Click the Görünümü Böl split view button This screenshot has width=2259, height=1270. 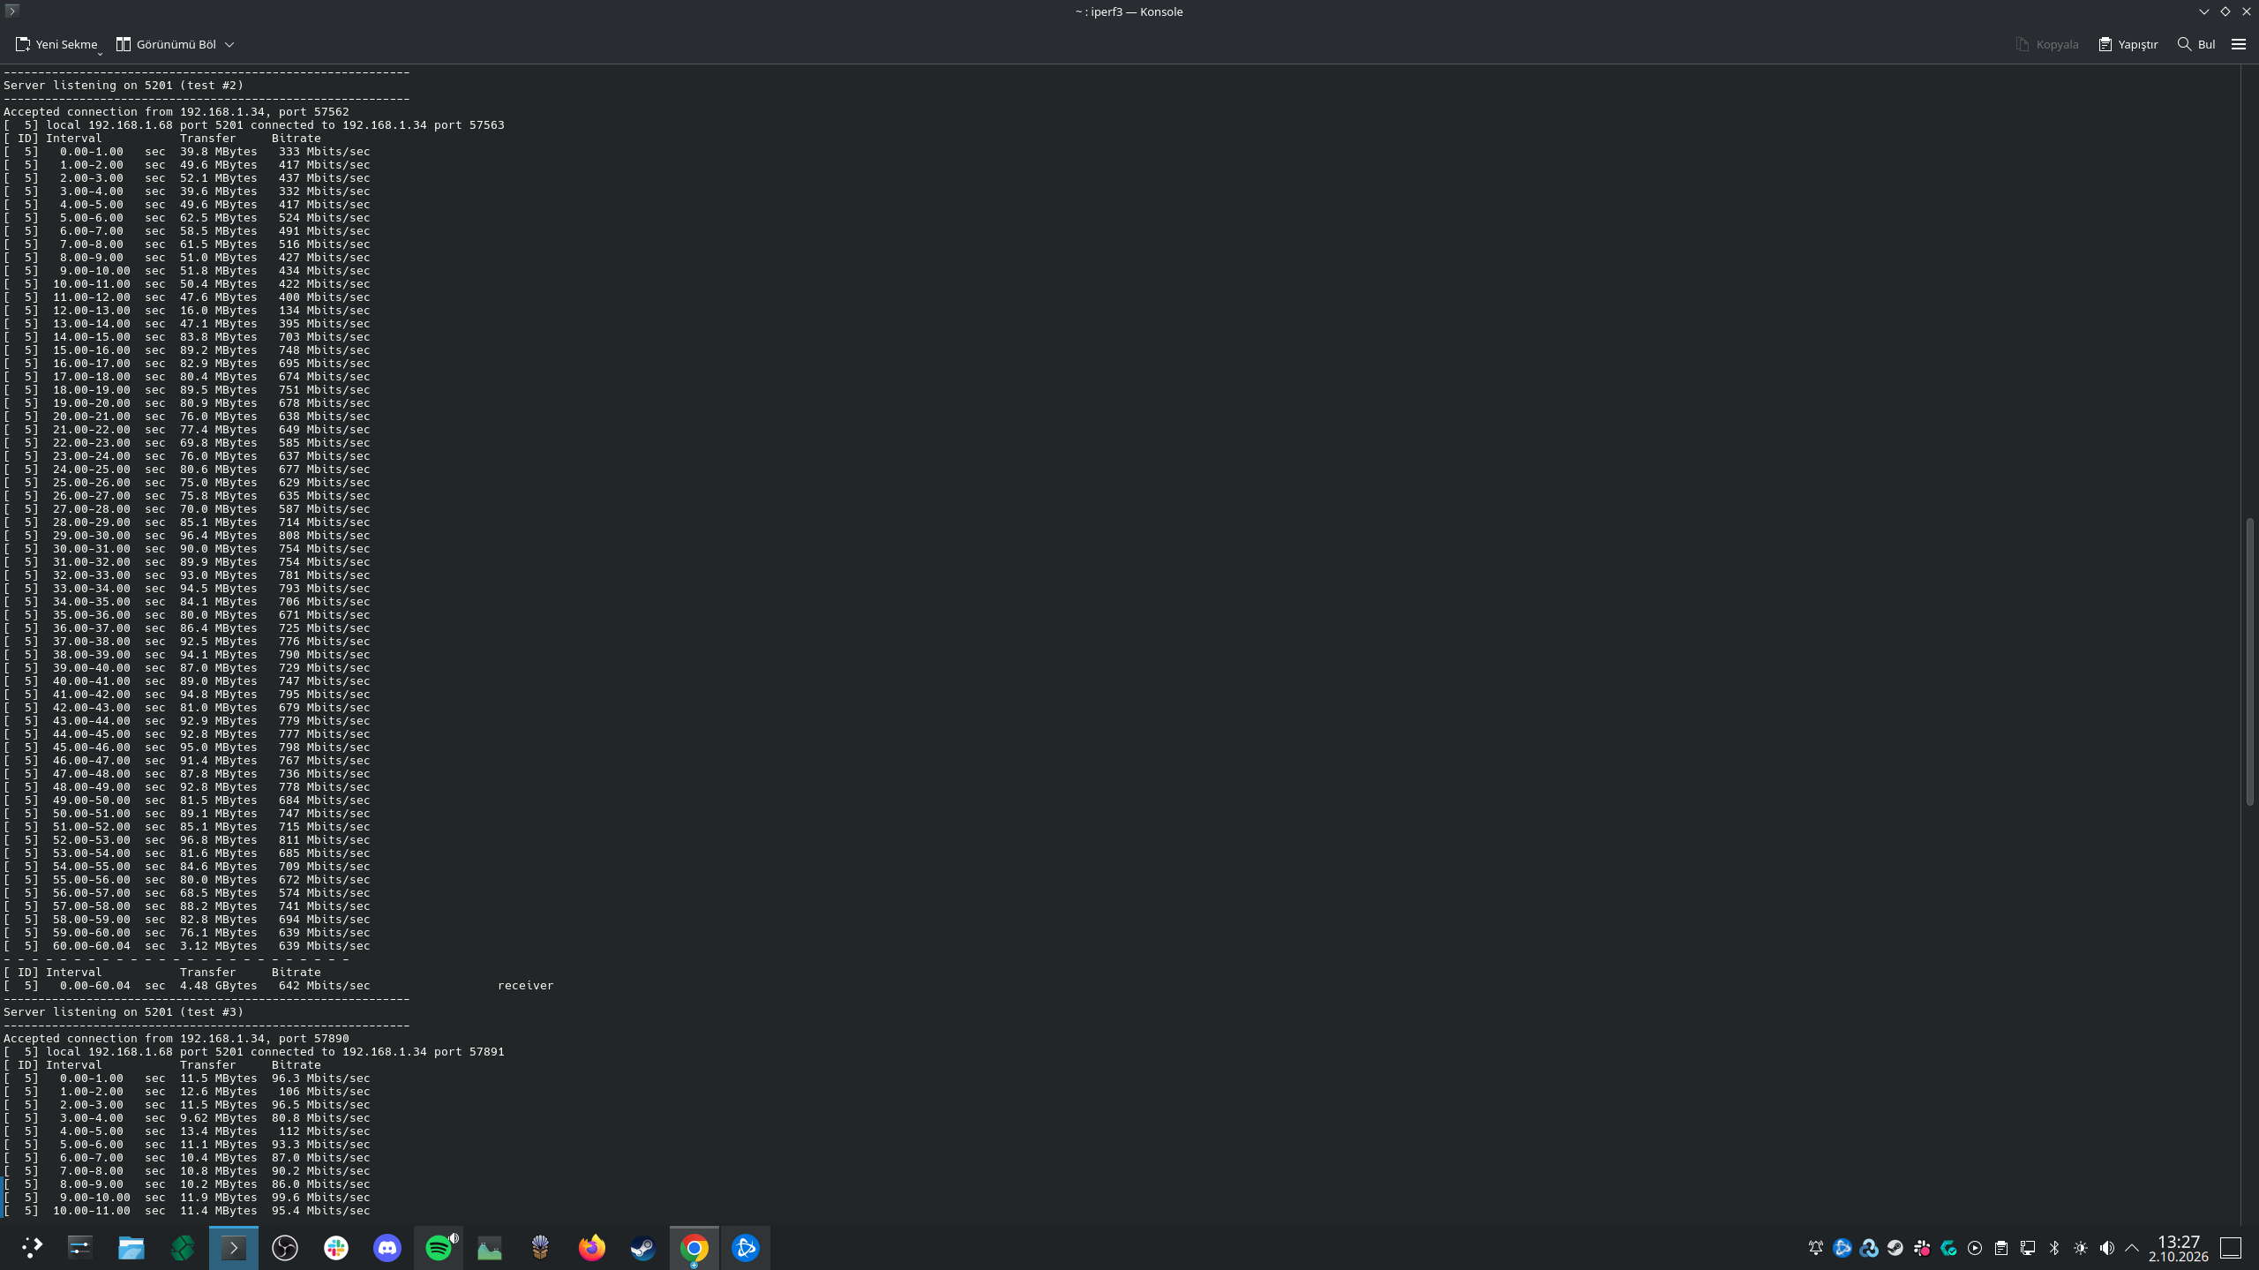coord(167,44)
